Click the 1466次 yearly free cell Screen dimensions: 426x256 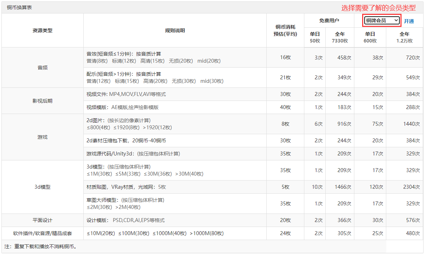click(340, 187)
